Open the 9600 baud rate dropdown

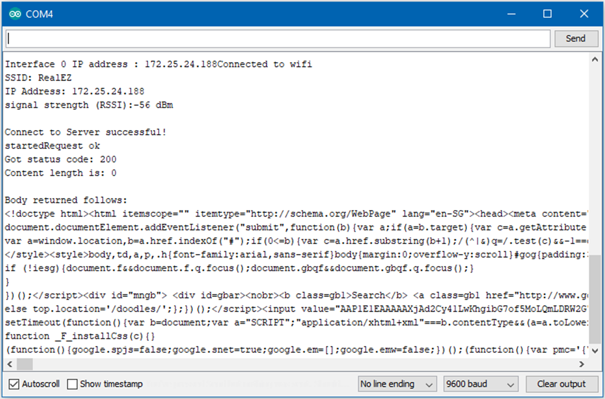[480, 384]
